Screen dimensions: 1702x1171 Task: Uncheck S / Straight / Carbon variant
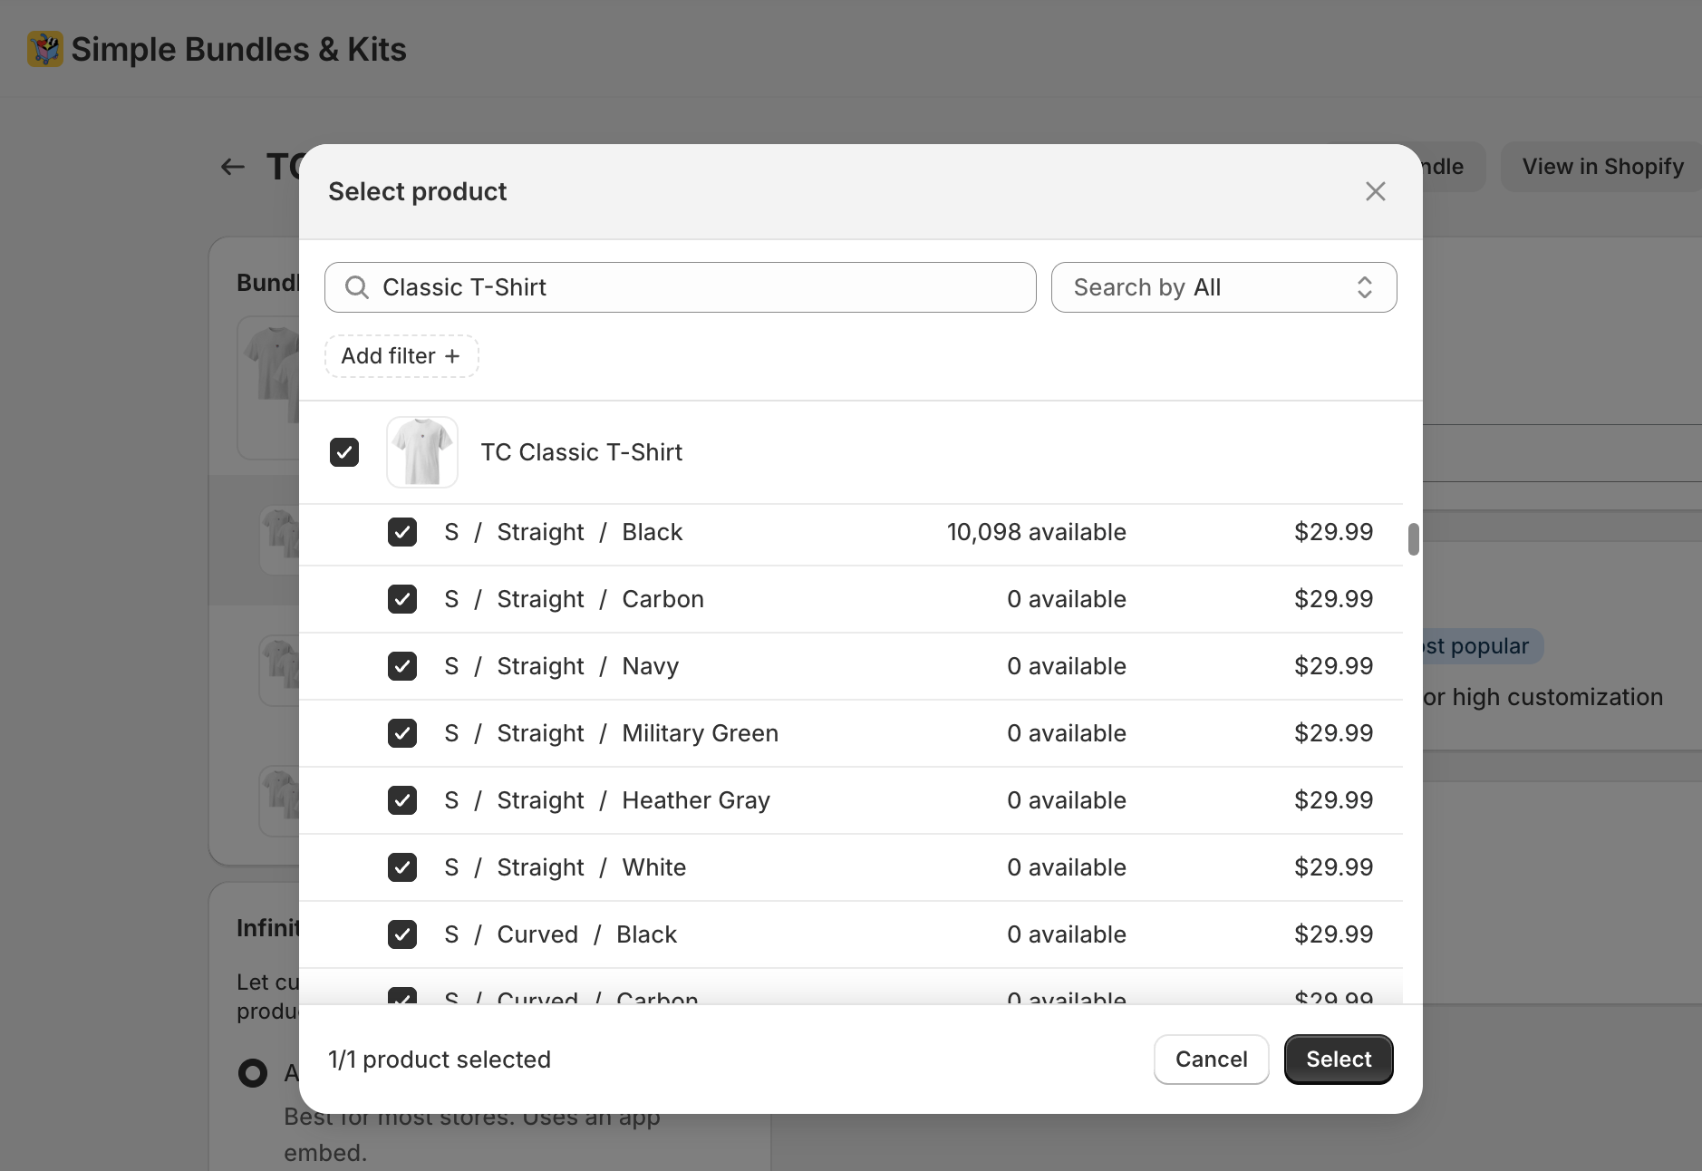pos(402,599)
